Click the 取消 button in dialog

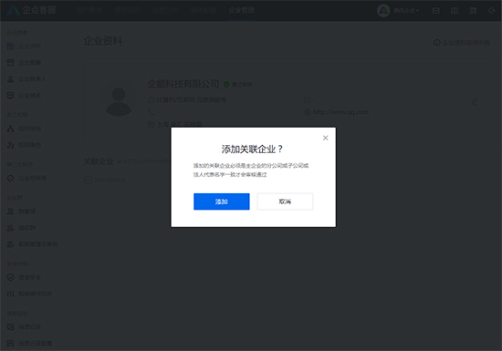285,201
